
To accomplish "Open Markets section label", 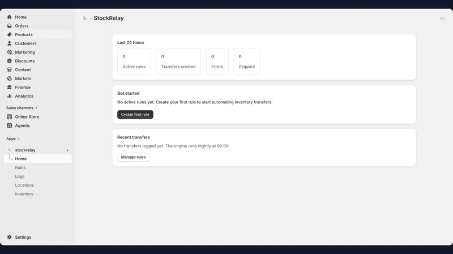I will [23, 78].
